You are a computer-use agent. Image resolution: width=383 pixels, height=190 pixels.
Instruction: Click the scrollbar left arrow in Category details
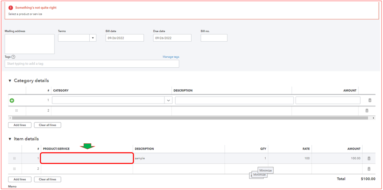[10, 118]
